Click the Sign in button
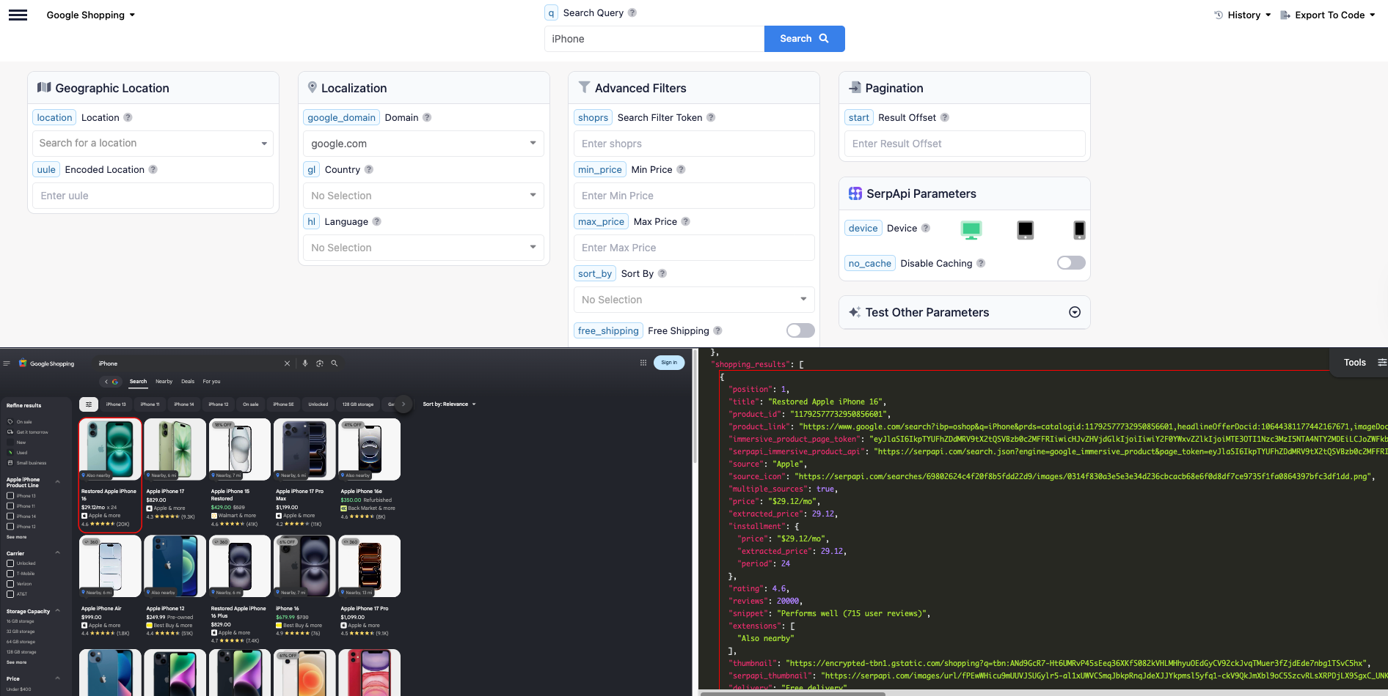This screenshot has height=696, width=1388. tap(668, 363)
